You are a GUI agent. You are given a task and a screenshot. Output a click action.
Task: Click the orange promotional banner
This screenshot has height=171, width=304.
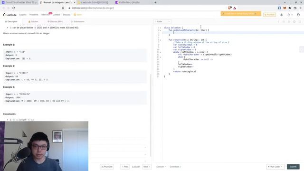coord(241,14)
